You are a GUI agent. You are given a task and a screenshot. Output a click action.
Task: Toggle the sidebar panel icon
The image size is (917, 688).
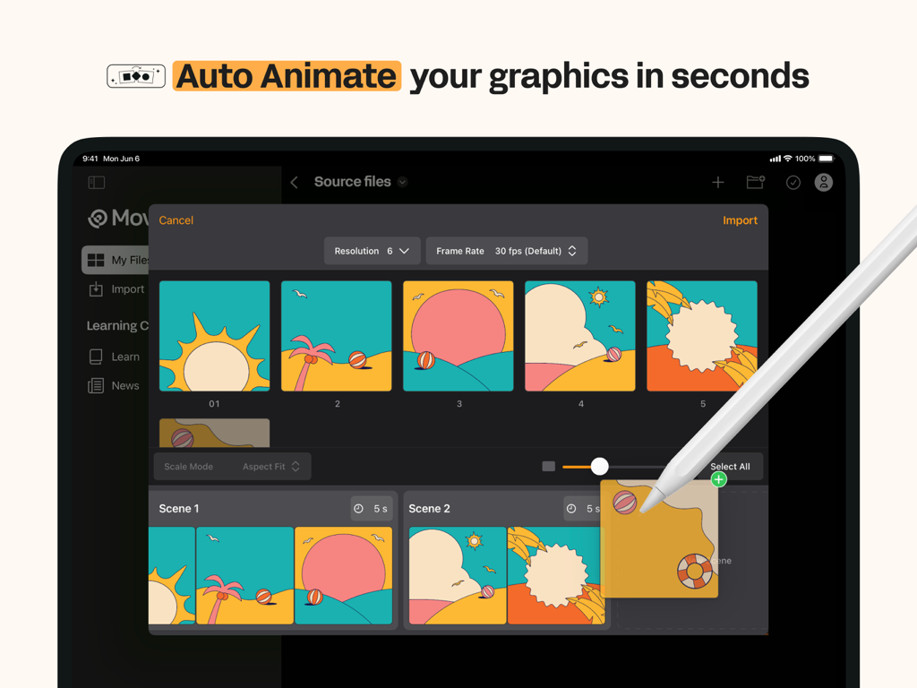[97, 182]
